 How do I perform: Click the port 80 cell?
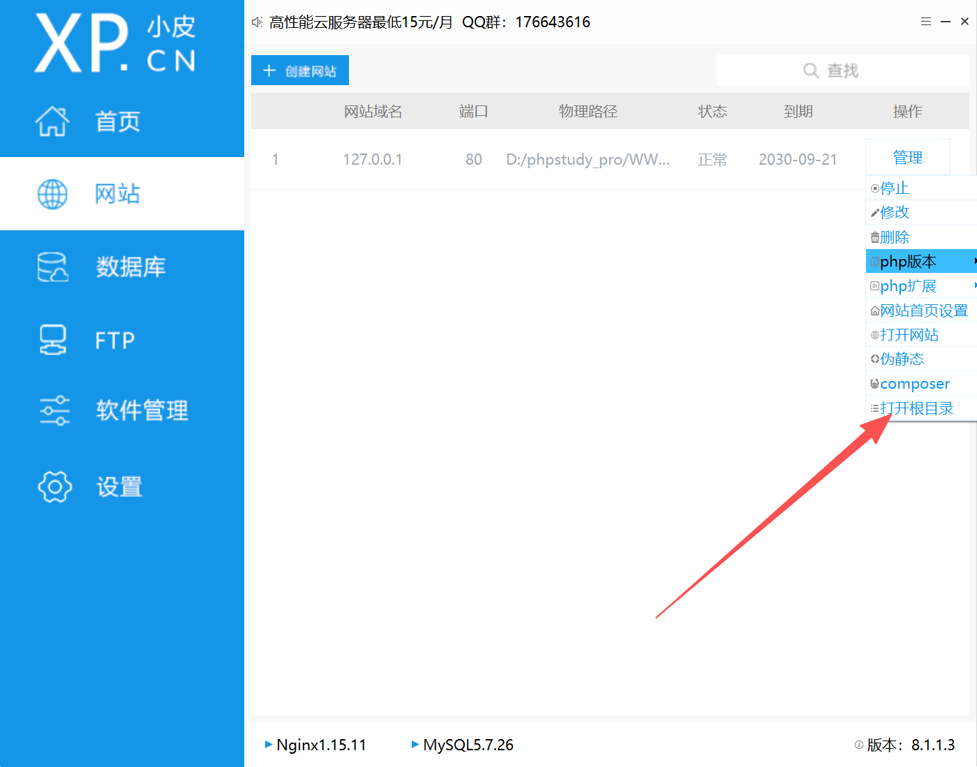click(x=474, y=160)
